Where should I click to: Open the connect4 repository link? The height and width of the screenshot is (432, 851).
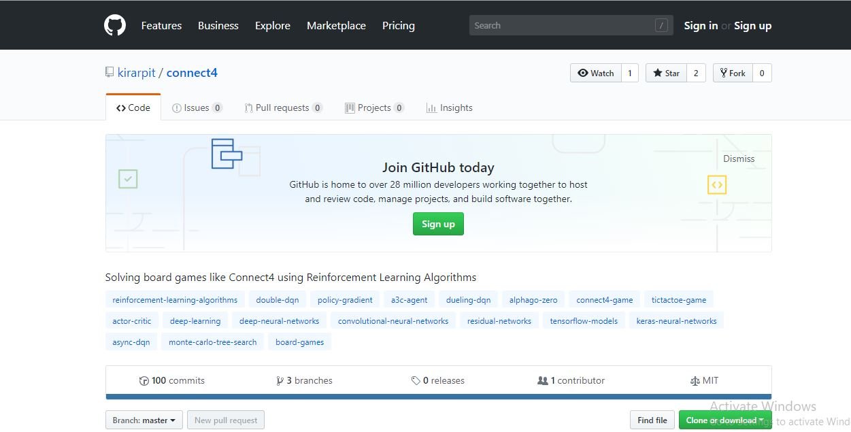tap(192, 73)
